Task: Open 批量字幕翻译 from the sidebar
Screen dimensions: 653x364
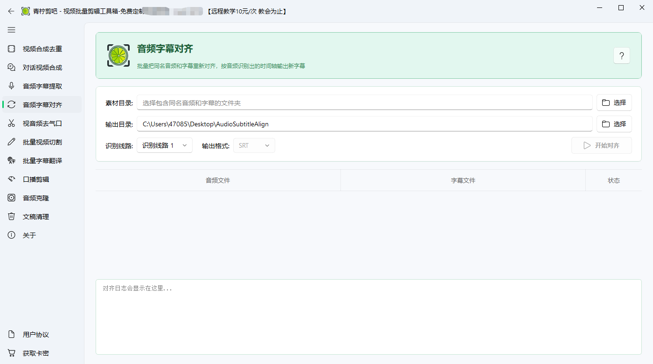Action: click(42, 161)
